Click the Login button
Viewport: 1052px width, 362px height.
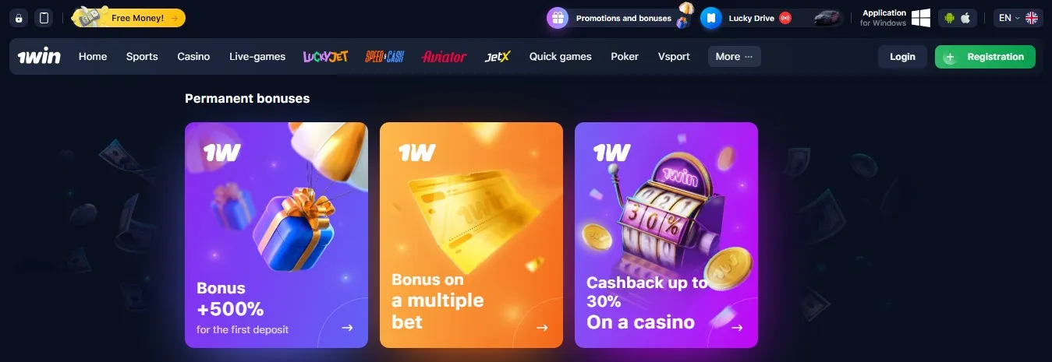pos(902,57)
